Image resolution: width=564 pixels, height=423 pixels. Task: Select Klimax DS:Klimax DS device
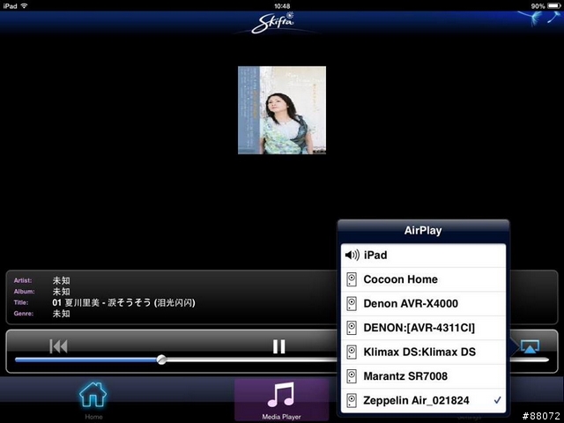[x=423, y=352]
